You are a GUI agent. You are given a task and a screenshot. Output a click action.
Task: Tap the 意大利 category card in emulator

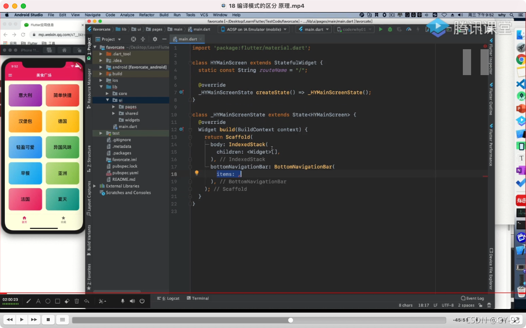pos(25,95)
